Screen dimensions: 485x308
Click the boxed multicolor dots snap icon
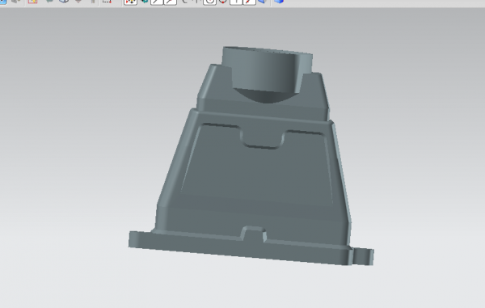click(130, 2)
